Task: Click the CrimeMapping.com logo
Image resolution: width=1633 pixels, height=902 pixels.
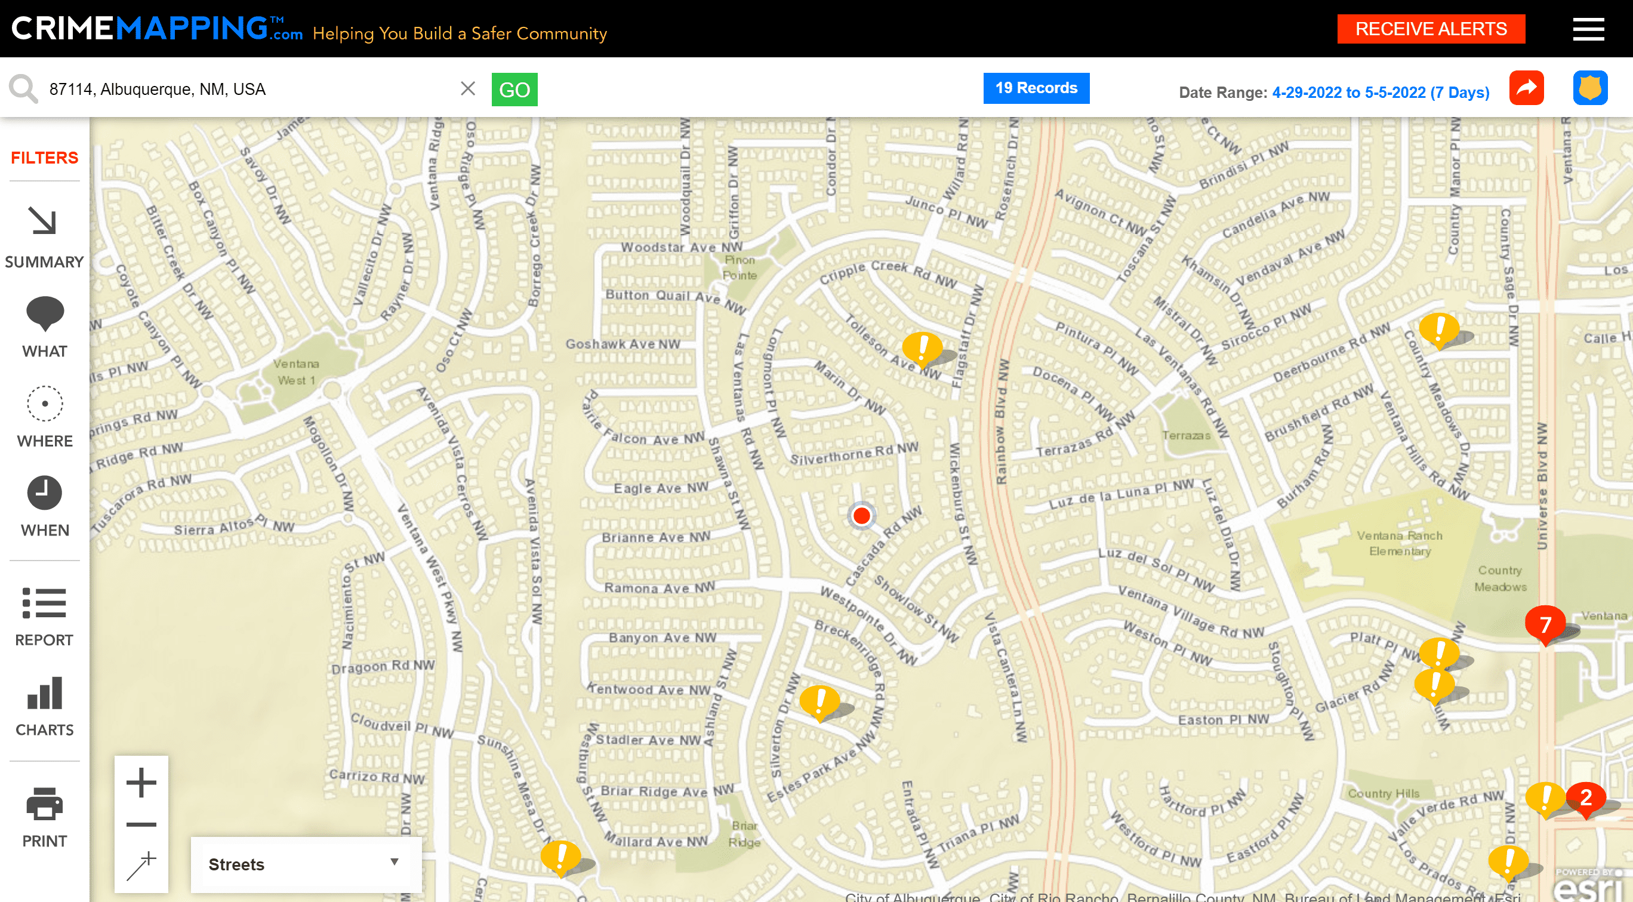Action: (x=157, y=29)
